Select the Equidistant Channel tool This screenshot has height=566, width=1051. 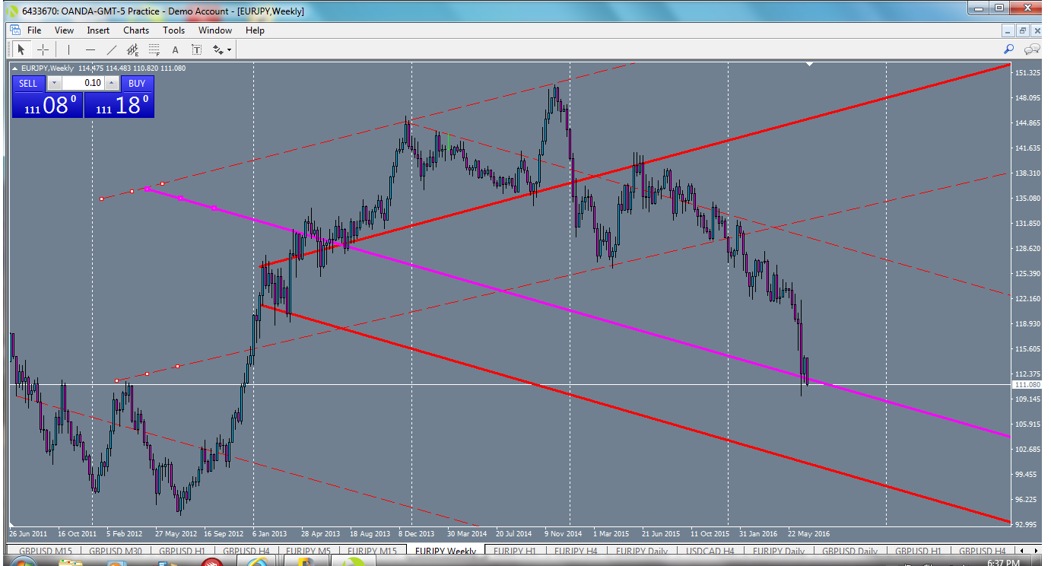tap(131, 49)
